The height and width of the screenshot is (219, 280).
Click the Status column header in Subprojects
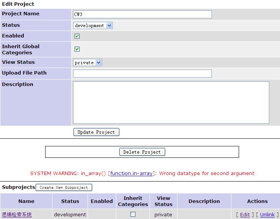coord(70,201)
